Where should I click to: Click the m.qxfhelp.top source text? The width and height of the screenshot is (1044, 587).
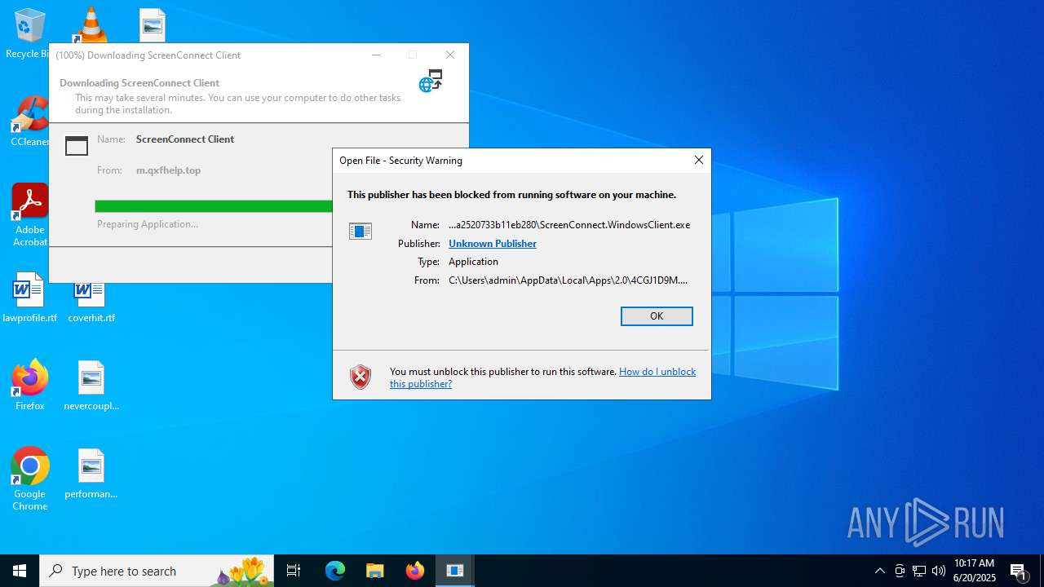click(x=168, y=170)
